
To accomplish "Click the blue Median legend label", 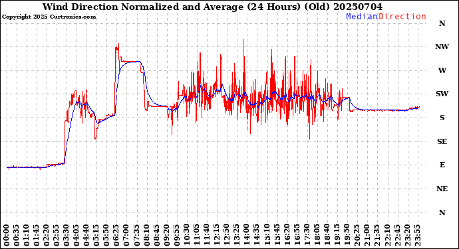I will (x=362, y=17).
